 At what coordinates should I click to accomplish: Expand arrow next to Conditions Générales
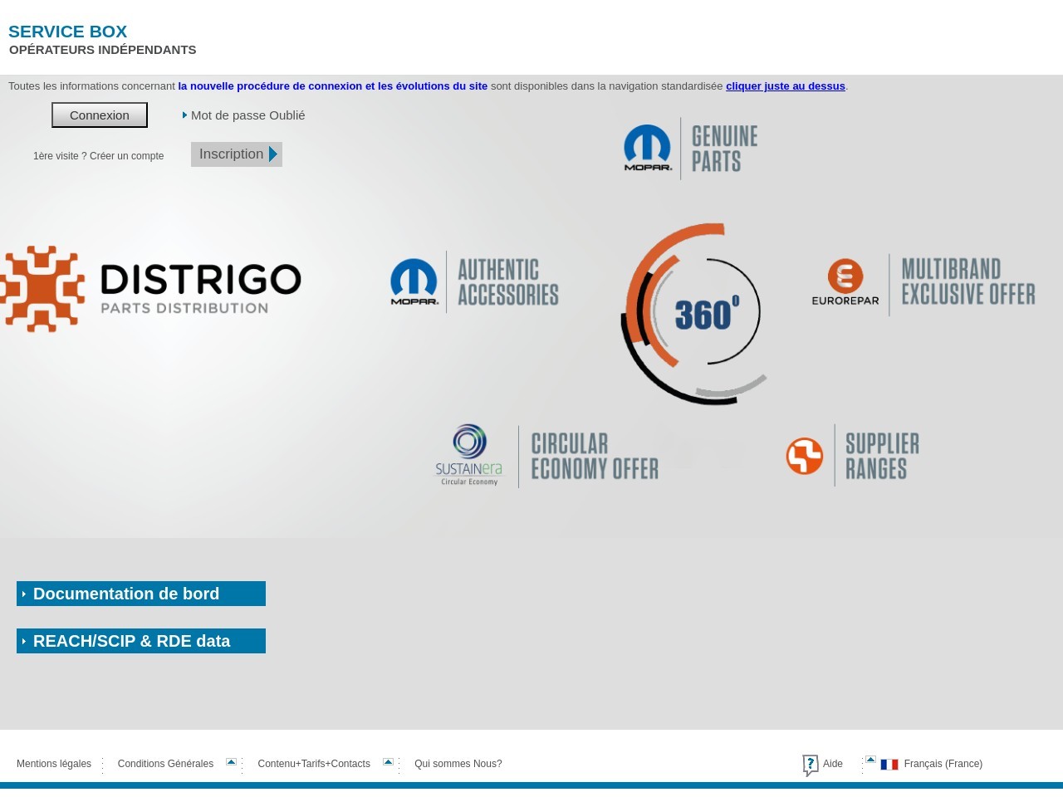click(232, 761)
